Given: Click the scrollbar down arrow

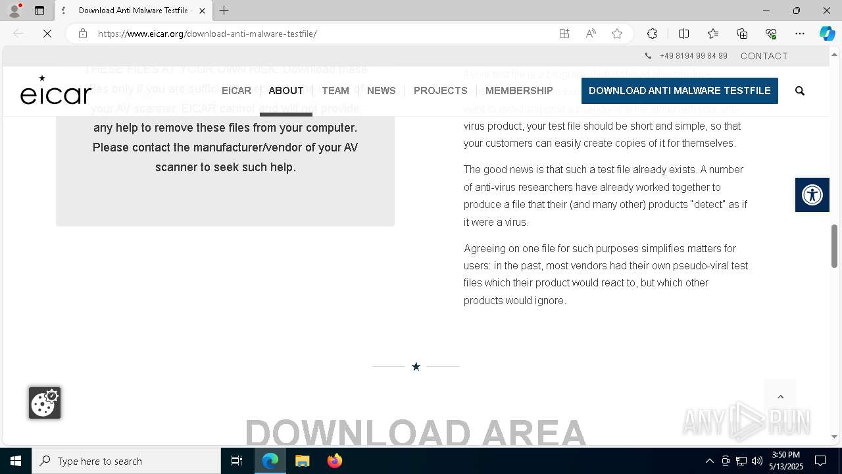Looking at the screenshot, I should click(x=834, y=436).
